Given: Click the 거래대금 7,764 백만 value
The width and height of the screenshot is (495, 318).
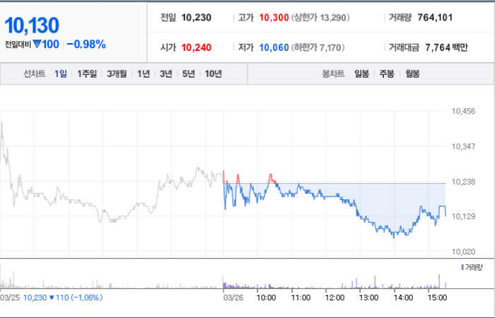Looking at the screenshot, I should click(446, 47).
